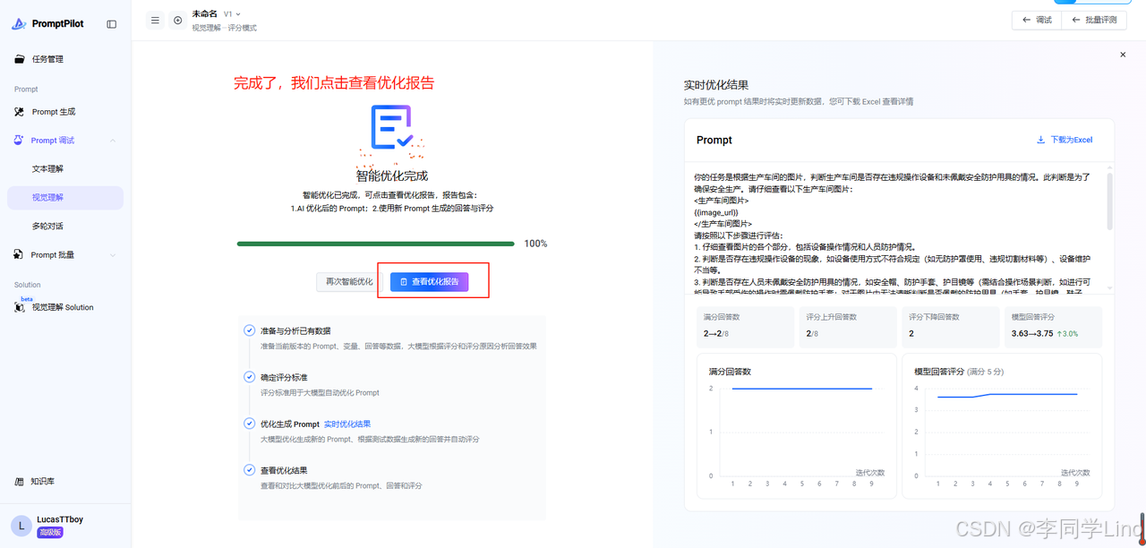Click checkmark next to 优化生成 Prompt

(250, 424)
